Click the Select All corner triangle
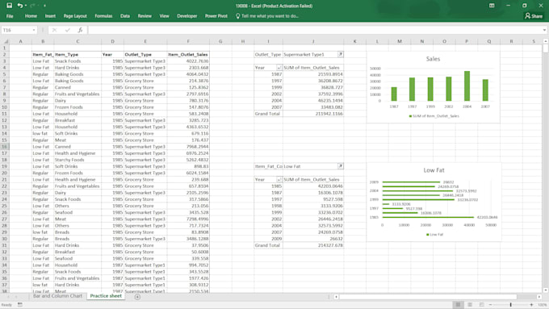The image size is (549, 309). (x=6, y=41)
